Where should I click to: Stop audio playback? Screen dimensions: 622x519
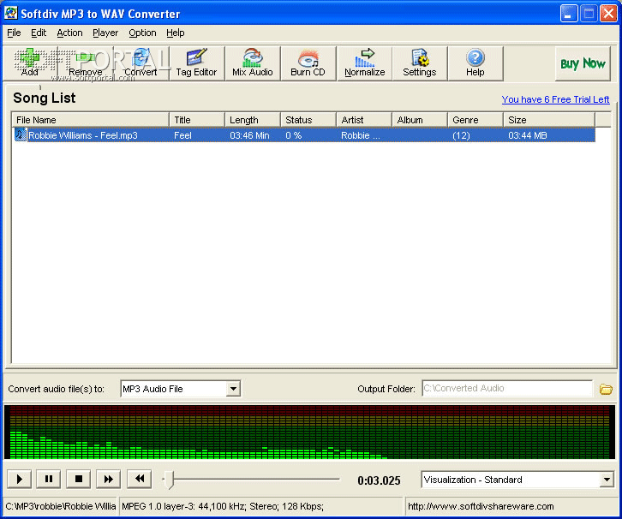click(79, 480)
